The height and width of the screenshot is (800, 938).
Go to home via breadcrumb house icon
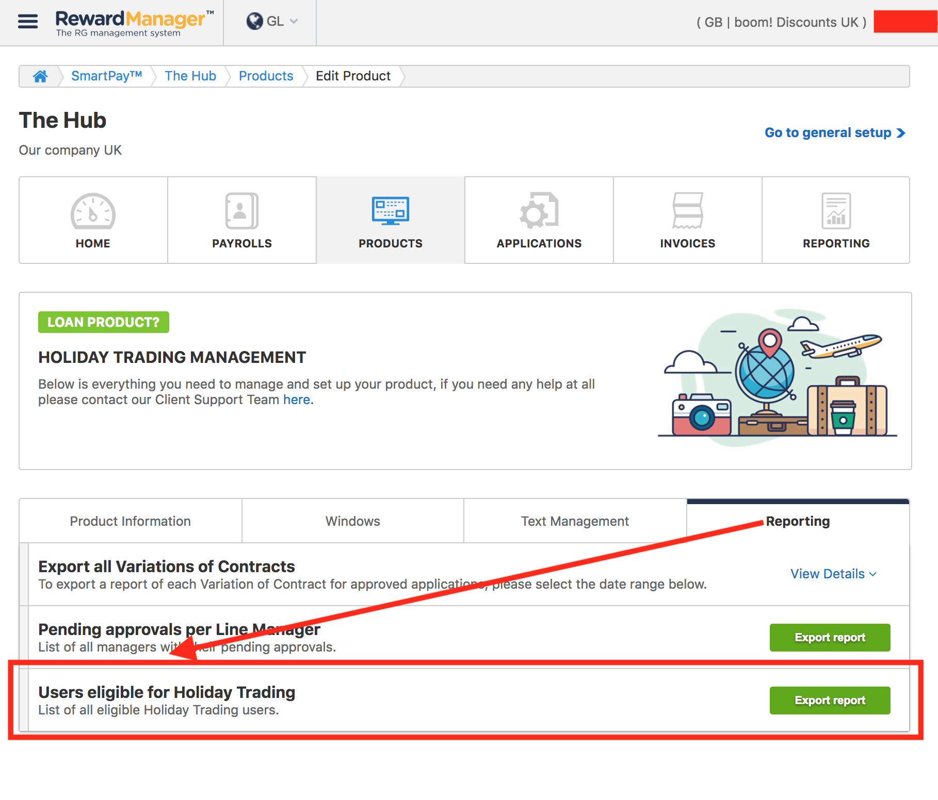click(40, 76)
